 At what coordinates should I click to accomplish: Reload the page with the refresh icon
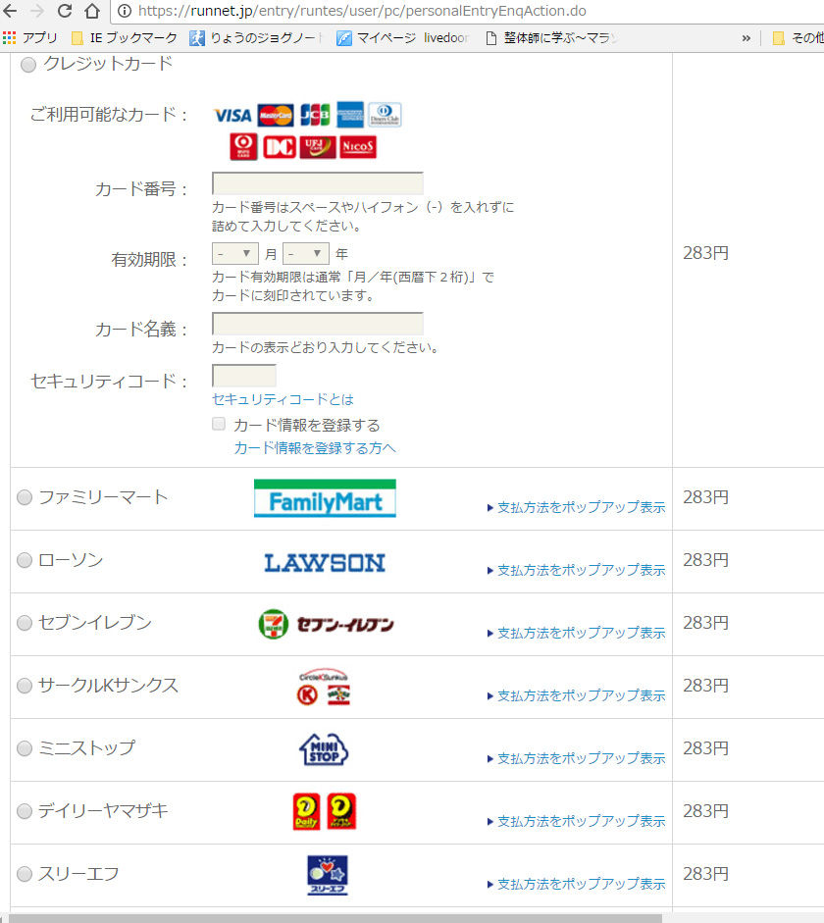pos(65,11)
